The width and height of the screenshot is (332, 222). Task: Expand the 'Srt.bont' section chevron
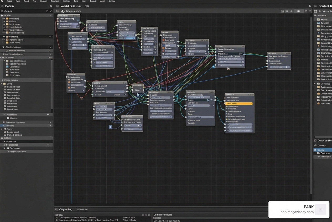pyautogui.click(x=51, y=138)
